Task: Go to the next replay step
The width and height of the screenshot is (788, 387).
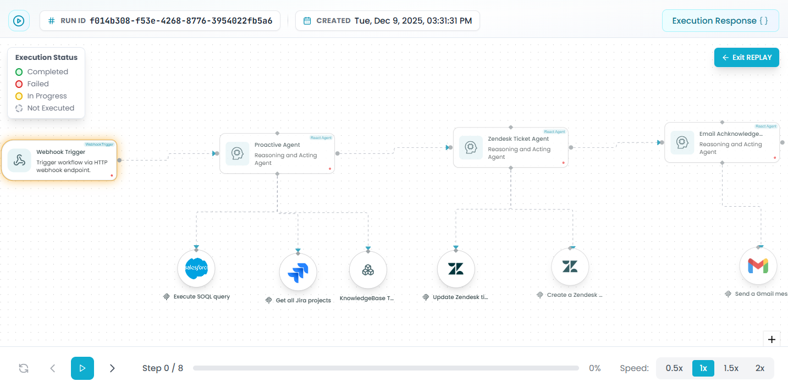Action: pyautogui.click(x=112, y=368)
